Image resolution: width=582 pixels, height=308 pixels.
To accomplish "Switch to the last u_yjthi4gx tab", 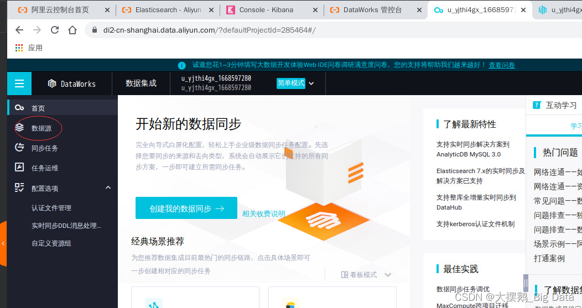I will pyautogui.click(x=558, y=10).
